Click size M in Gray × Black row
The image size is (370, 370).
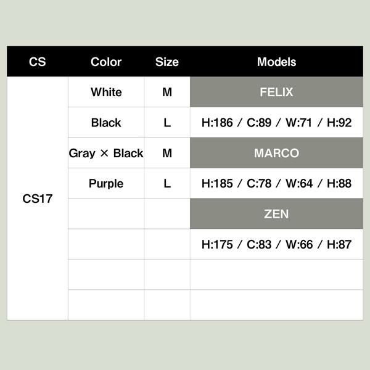click(167, 153)
